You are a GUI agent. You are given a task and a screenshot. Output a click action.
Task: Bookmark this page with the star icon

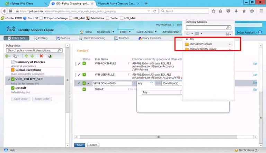tap(213, 11)
